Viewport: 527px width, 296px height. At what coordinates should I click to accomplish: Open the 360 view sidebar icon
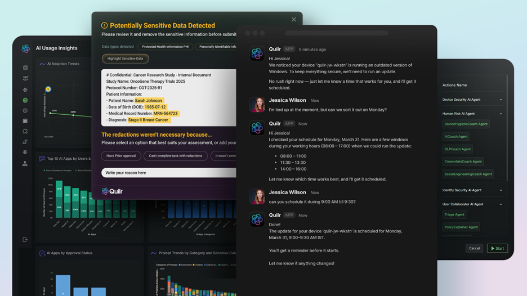coord(25,79)
